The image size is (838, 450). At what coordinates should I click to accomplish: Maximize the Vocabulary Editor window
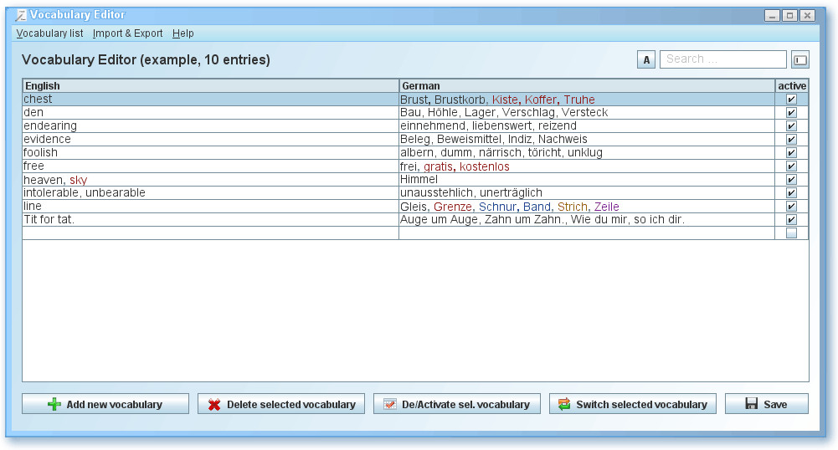[790, 16]
